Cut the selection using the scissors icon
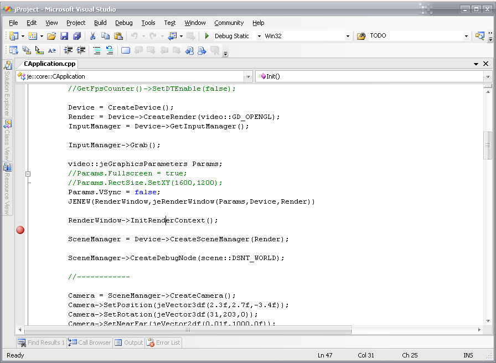This screenshot has height=363, width=496. point(92,36)
